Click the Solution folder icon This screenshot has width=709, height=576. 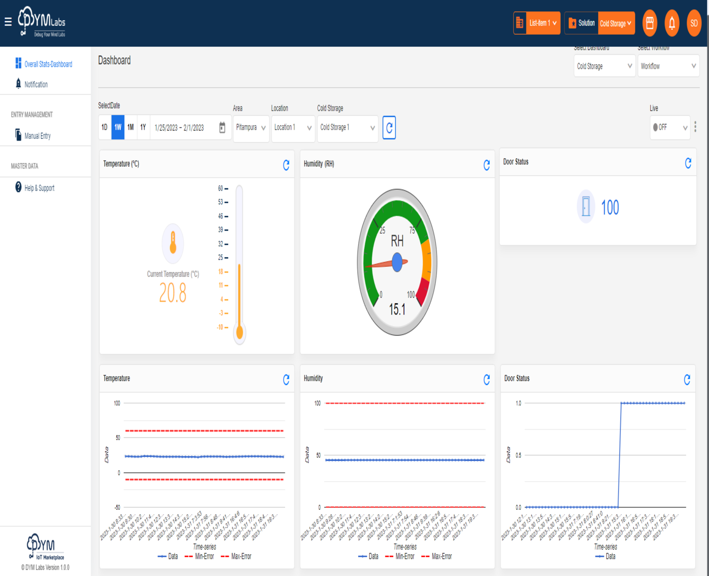[x=572, y=23]
